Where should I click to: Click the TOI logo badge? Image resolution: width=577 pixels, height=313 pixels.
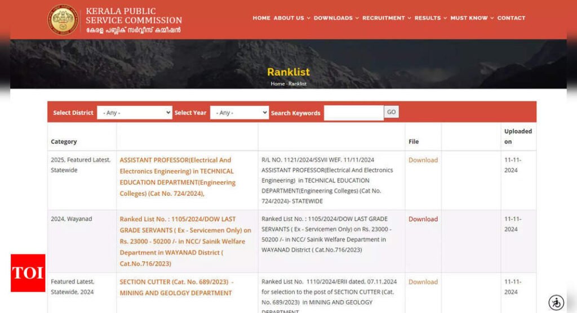pos(28,273)
